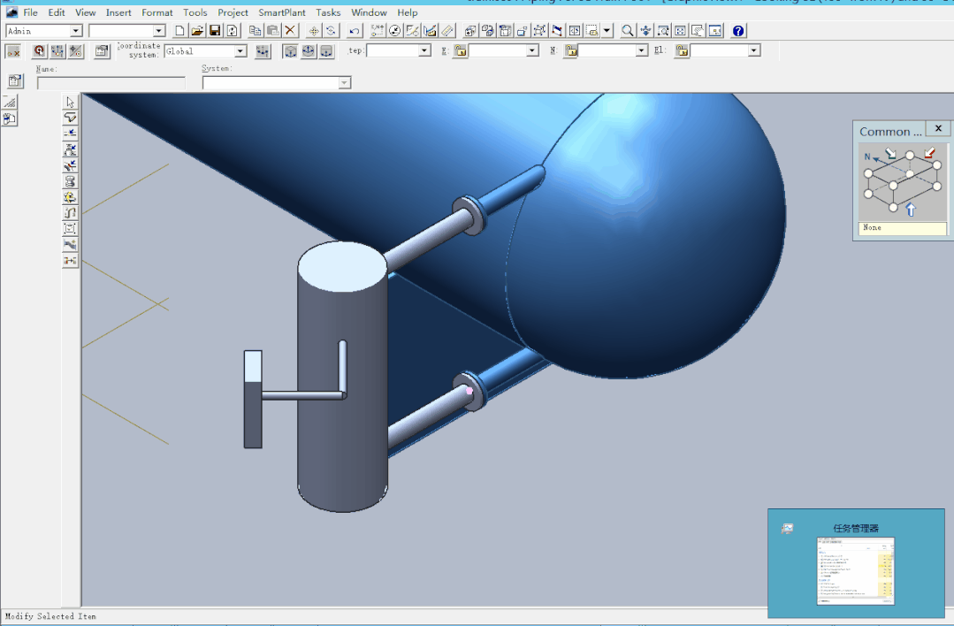The image size is (954, 626).
Task: Open the Edit menu
Action: coord(57,12)
